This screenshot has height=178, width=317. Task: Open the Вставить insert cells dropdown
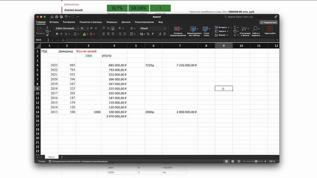[222, 28]
